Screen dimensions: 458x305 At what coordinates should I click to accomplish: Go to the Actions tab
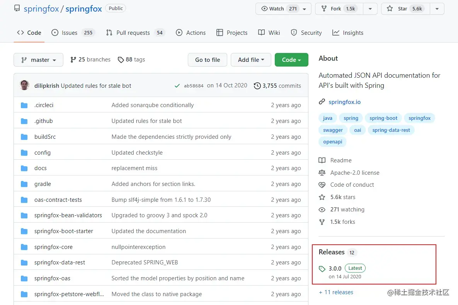[x=191, y=33]
